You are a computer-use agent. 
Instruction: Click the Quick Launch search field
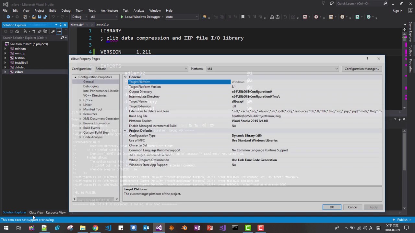(360, 4)
